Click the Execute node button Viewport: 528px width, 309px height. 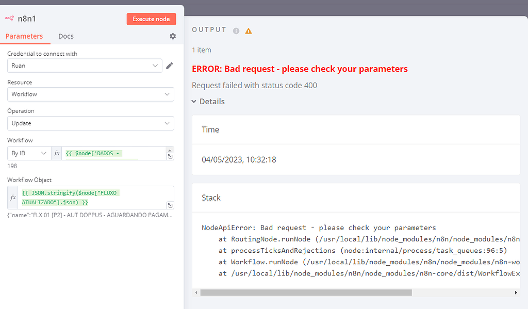[x=151, y=19]
